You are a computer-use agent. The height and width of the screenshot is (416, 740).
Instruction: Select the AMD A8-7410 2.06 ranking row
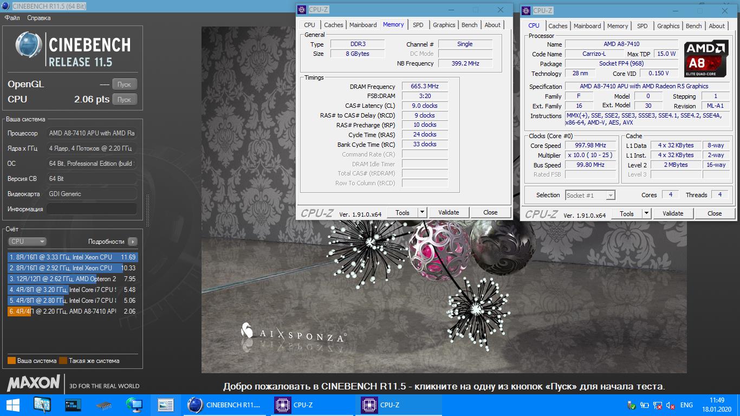[73, 311]
